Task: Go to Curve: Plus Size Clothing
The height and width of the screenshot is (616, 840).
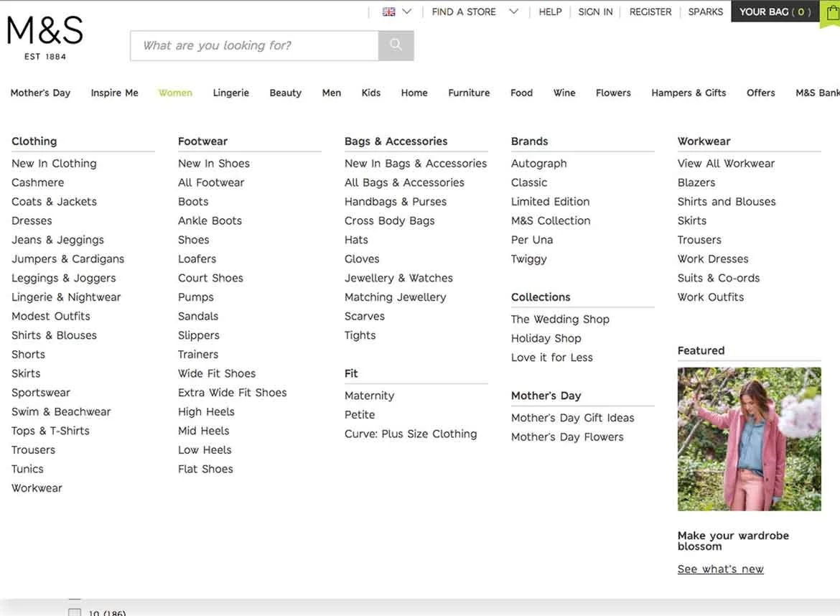Action: [x=411, y=434]
